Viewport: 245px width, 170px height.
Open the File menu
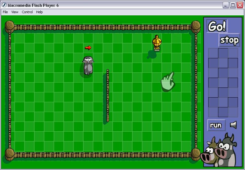click(x=5, y=12)
